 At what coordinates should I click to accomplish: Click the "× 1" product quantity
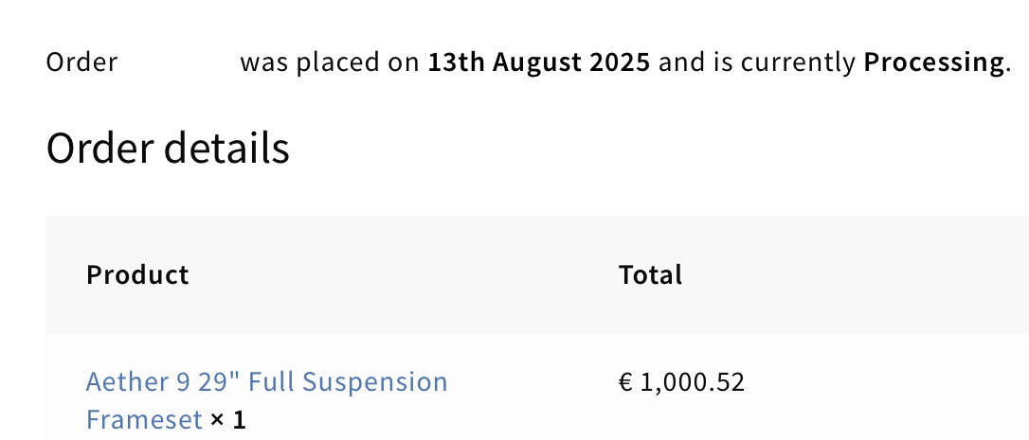(x=227, y=419)
